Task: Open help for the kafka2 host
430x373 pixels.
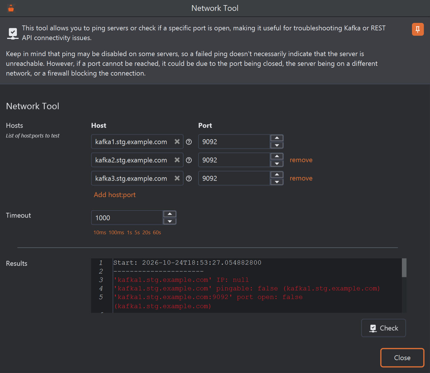Action: click(x=189, y=160)
